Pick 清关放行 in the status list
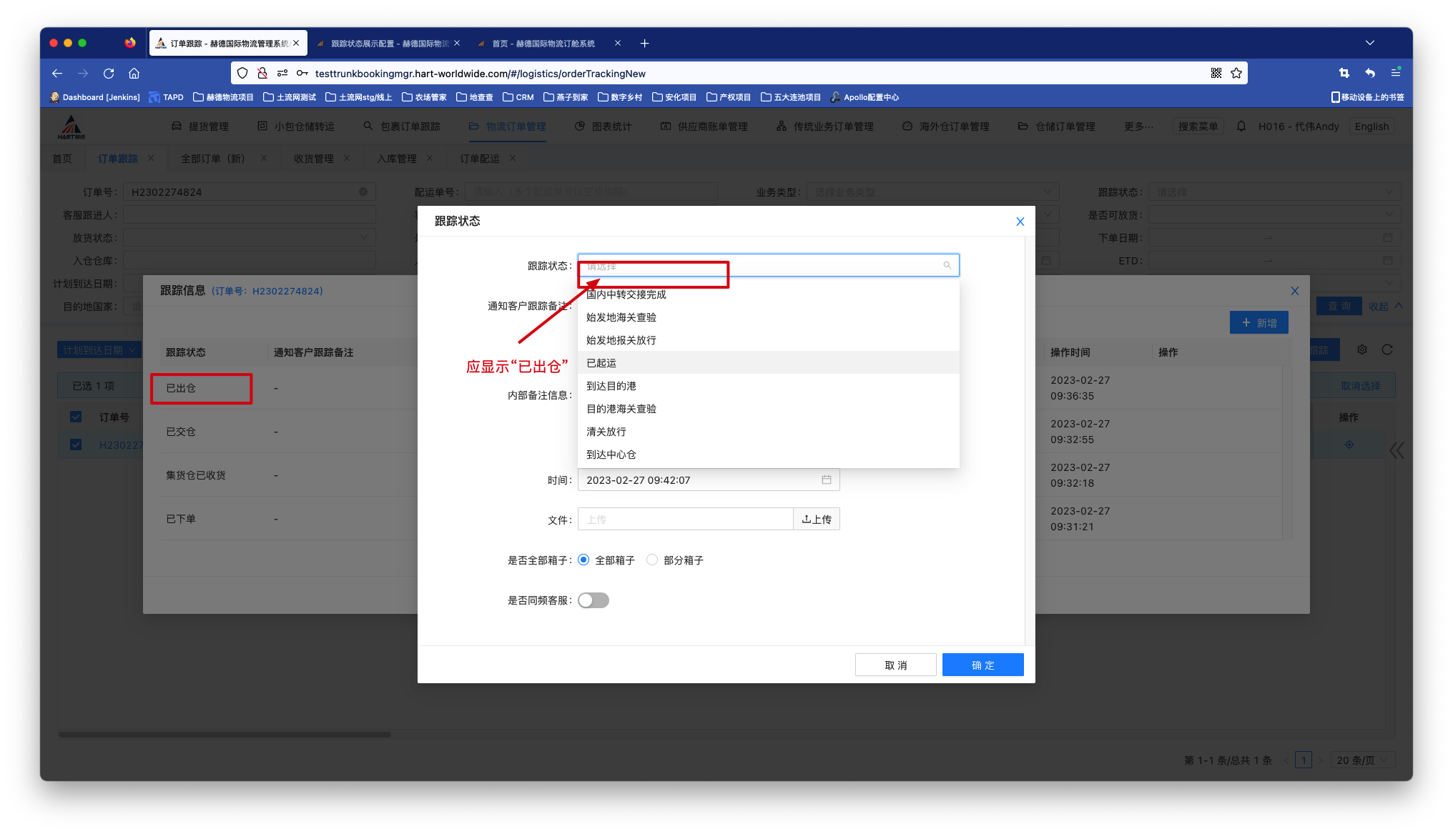Image resolution: width=1453 pixels, height=834 pixels. click(x=606, y=432)
